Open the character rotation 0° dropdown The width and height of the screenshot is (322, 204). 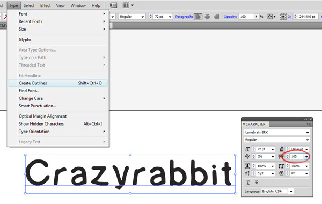tap(306, 173)
